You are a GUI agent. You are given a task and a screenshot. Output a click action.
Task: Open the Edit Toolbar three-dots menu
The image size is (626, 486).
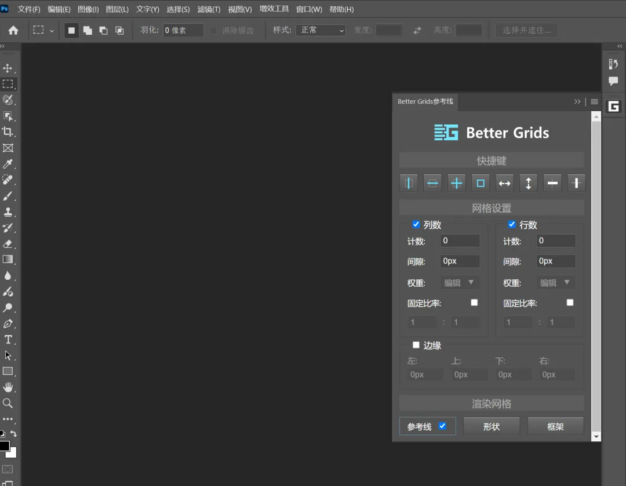coord(8,419)
